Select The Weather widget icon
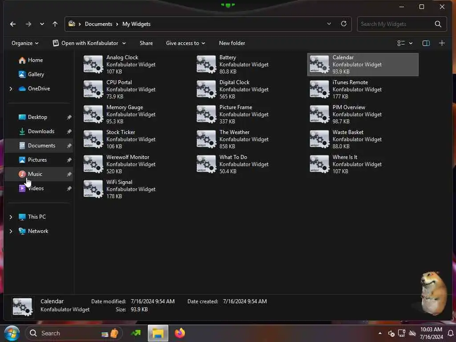Screen dimensions: 456x342 (x=206, y=139)
